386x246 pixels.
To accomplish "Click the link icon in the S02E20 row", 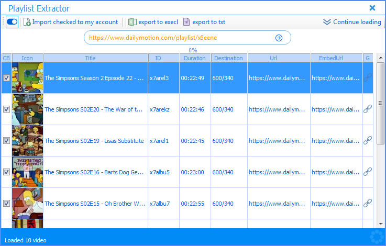I will [368, 109].
